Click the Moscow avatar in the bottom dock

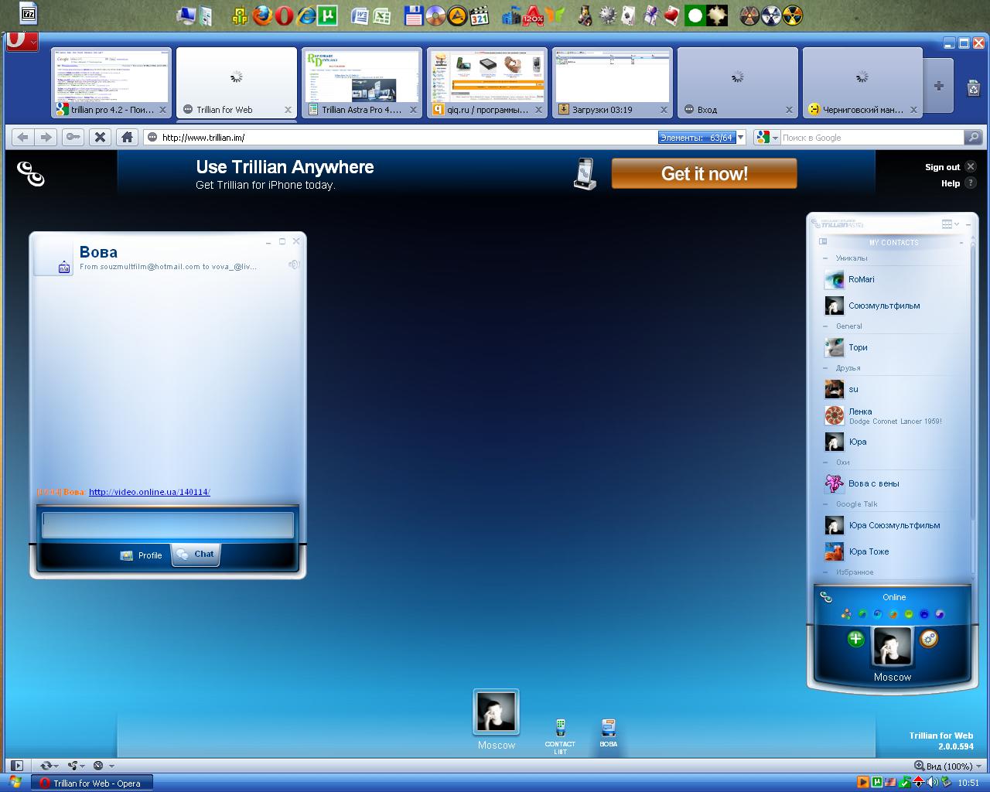click(496, 712)
